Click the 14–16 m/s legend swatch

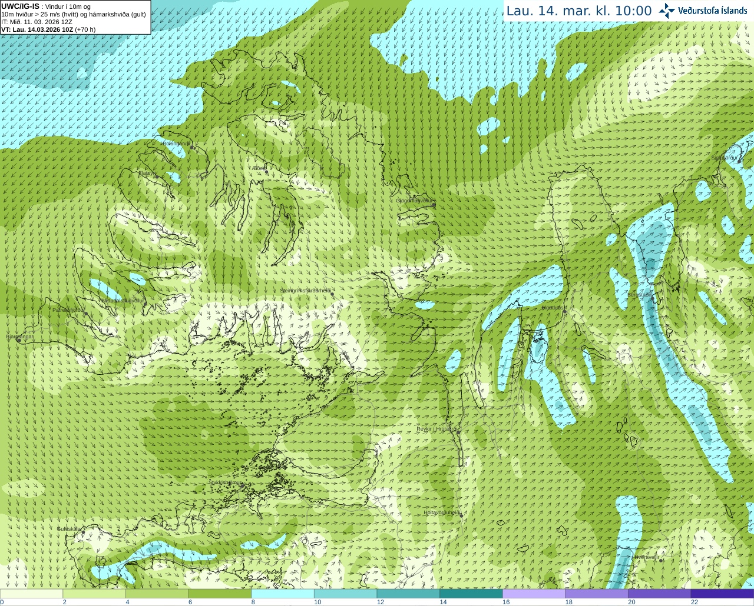point(471,594)
